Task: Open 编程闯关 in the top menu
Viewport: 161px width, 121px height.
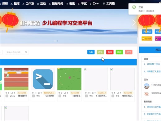Action: click(x=58, y=4)
